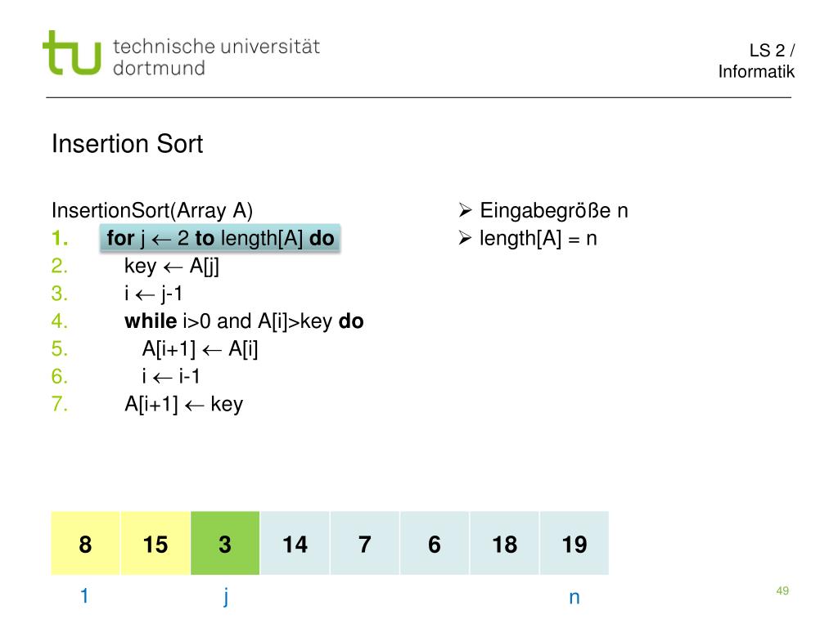Click the blue index label n
This screenshot has width=838, height=628.
[x=574, y=598]
